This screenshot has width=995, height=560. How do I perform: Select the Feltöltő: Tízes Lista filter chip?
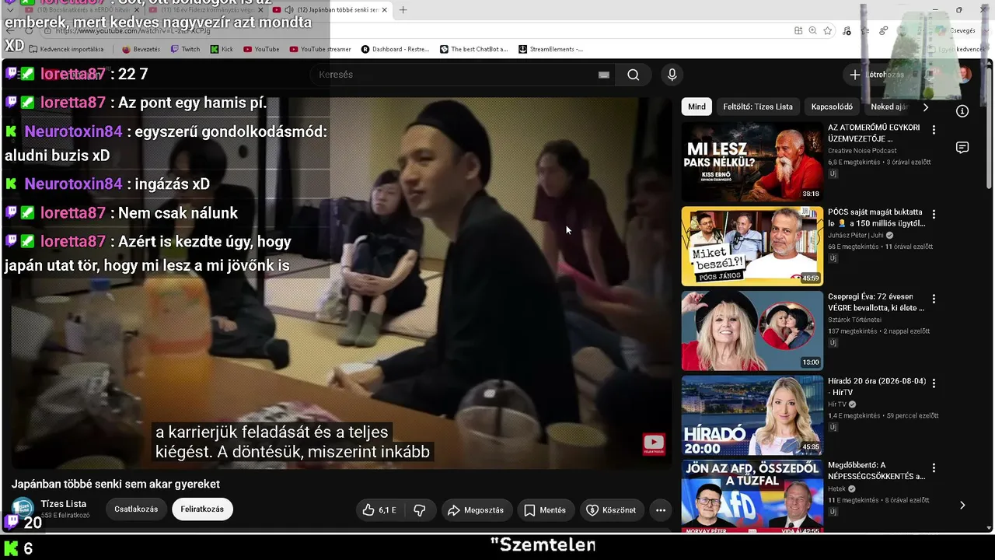(758, 107)
